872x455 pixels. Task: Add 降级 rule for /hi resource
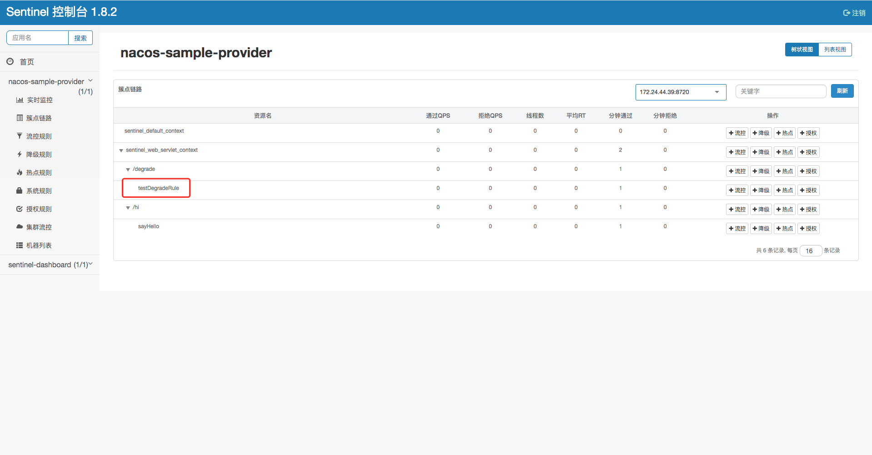tap(761, 210)
